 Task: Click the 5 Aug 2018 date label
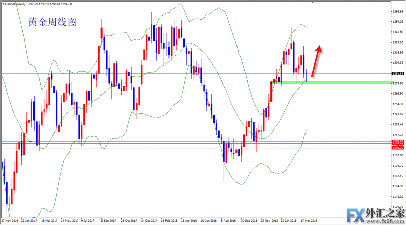[229, 221]
